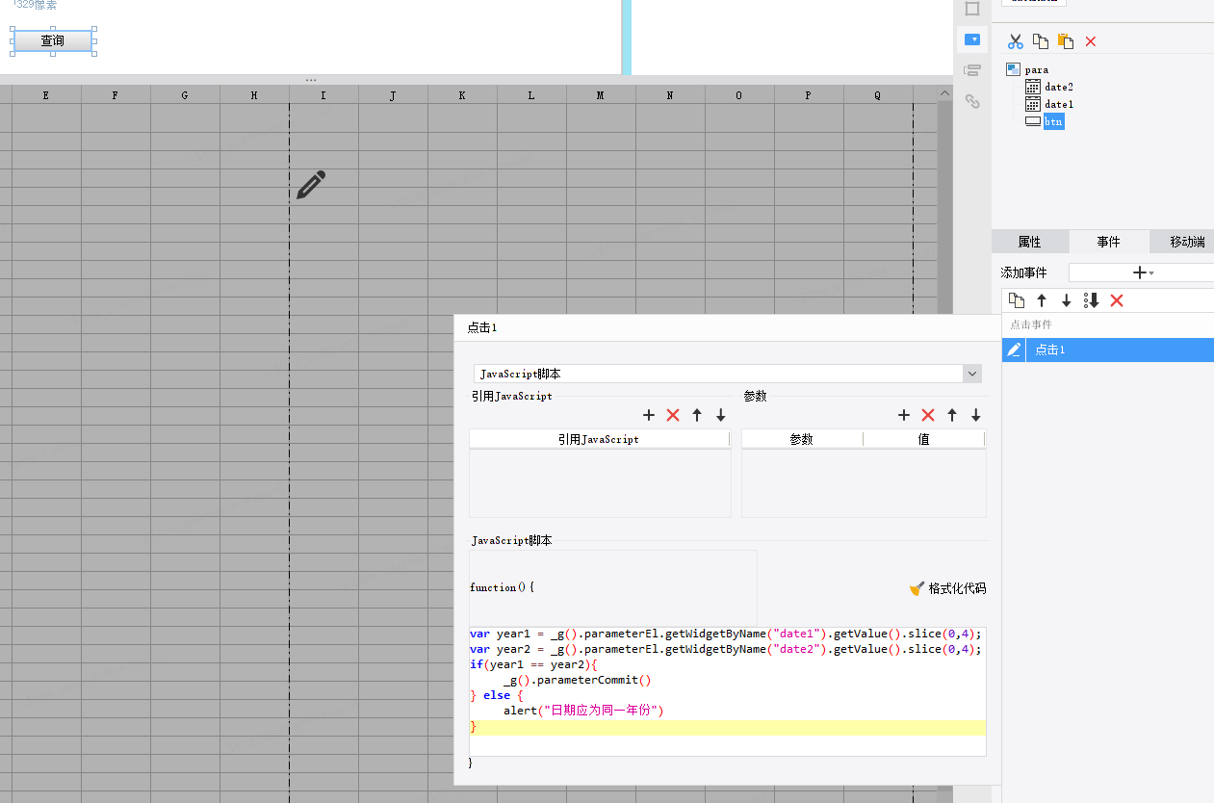
Task: Add a parameter with the plus icon
Action: point(904,415)
